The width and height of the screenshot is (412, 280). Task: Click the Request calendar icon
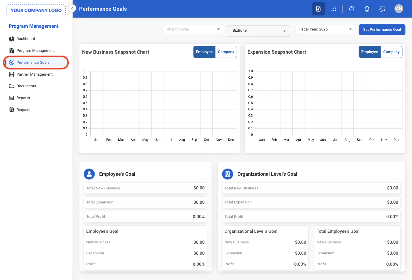(x=12, y=109)
